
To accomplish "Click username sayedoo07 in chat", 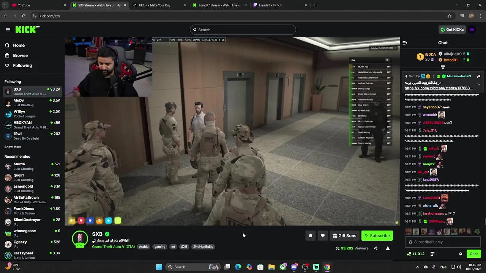I will pos(432,107).
